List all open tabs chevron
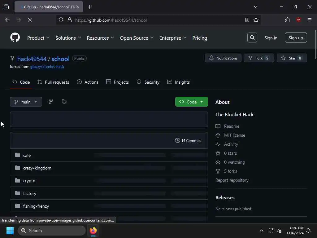This screenshot has width=317, height=238. pos(255,7)
